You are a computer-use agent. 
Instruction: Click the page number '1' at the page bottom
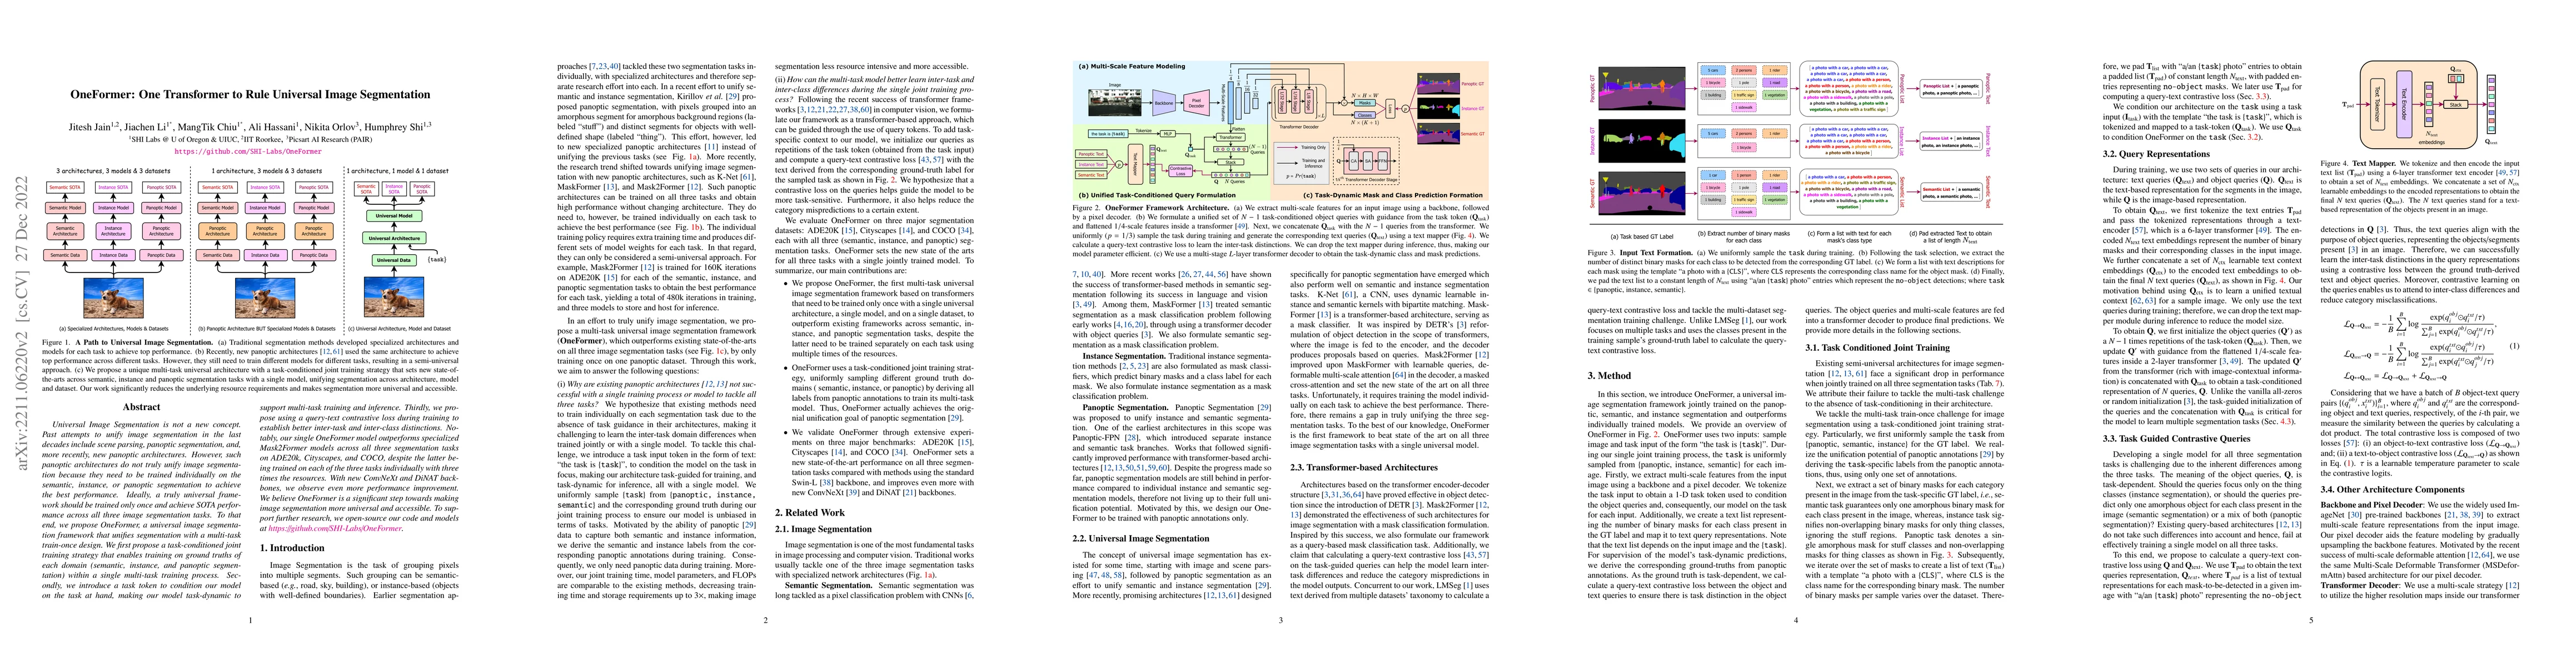[250, 620]
